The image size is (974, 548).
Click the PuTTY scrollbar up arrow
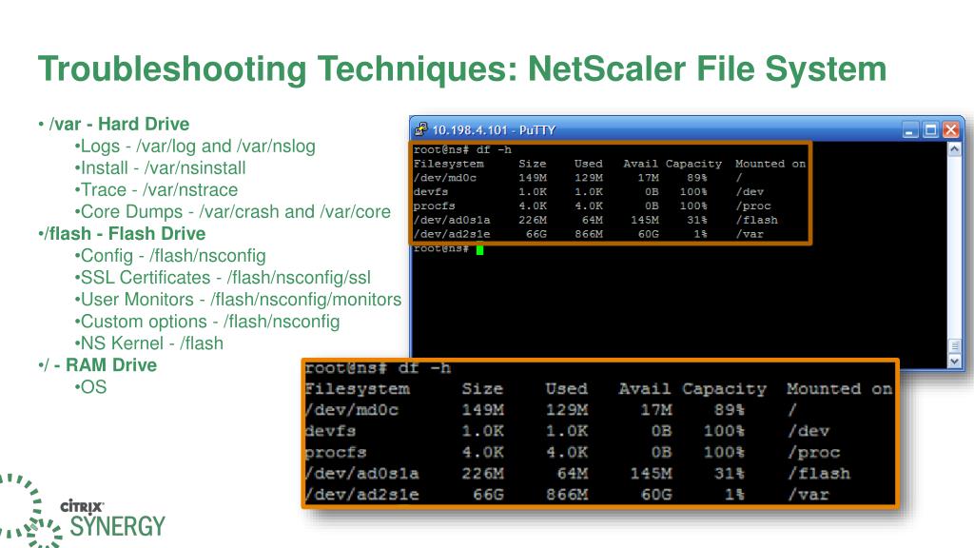(x=955, y=149)
